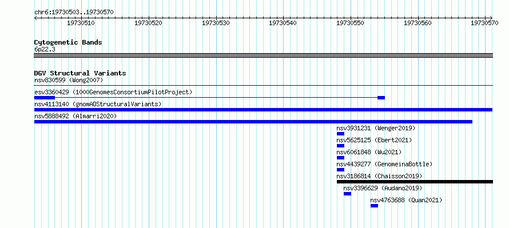Select nsv6061848 (Wu2021) label
509x228 pixels.
pos(369,152)
